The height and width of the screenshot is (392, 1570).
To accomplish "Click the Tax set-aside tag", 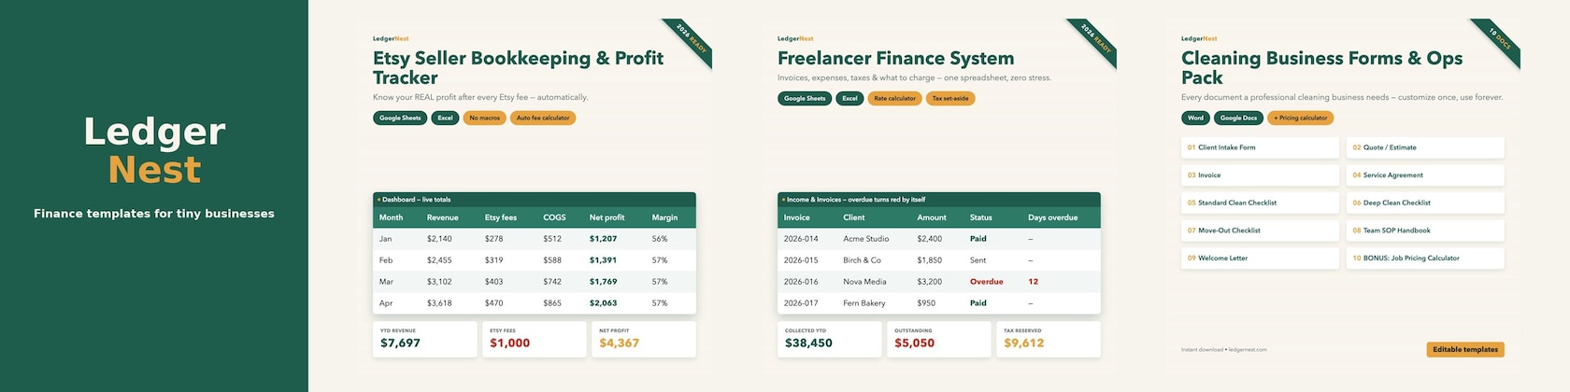I will [950, 98].
